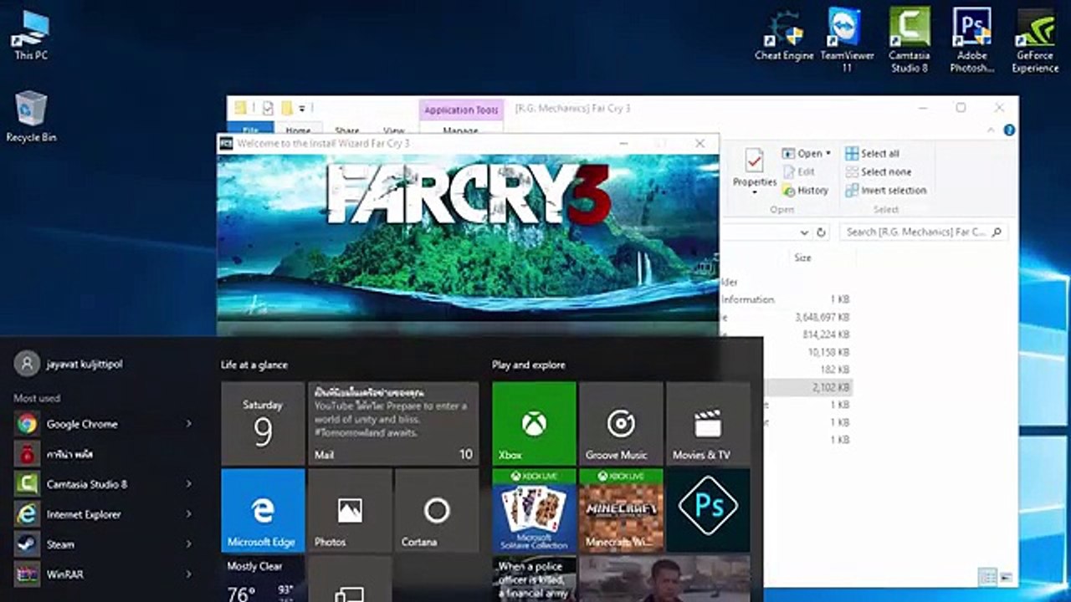Open the View ribbon tab in Explorer
This screenshot has width=1071, height=602.
[393, 130]
